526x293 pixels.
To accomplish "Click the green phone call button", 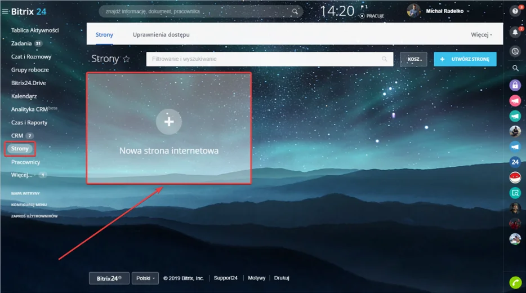I will click(515, 282).
